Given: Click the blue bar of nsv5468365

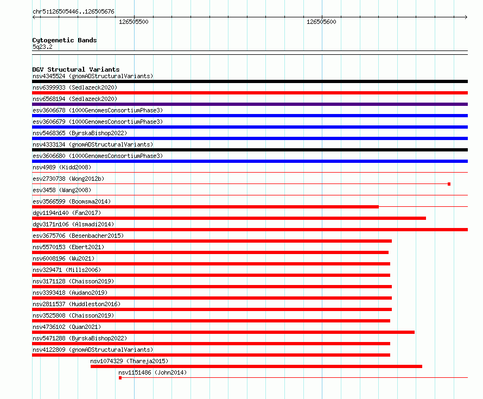Looking at the screenshot, I should (250, 138).
